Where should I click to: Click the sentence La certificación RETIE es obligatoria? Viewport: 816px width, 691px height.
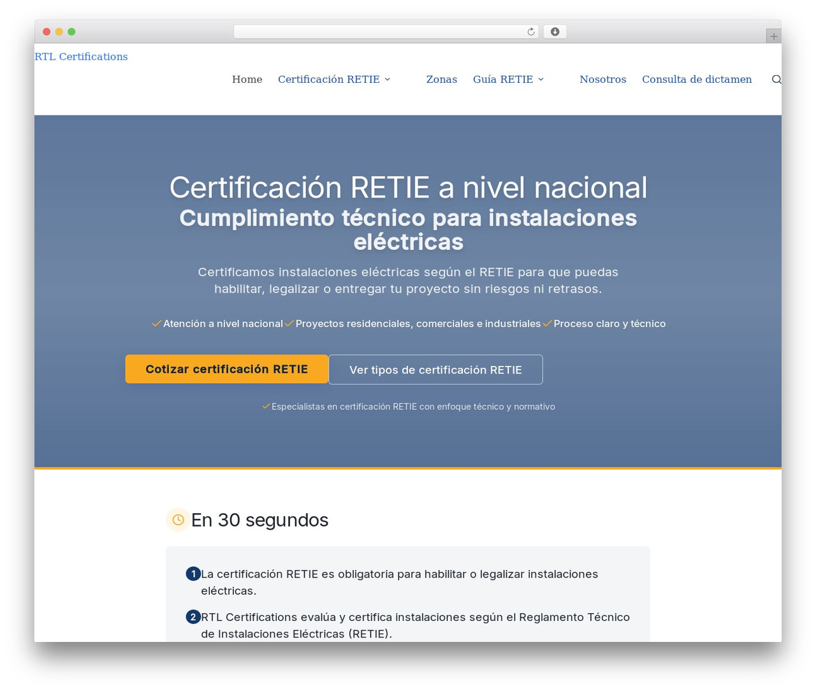400,582
